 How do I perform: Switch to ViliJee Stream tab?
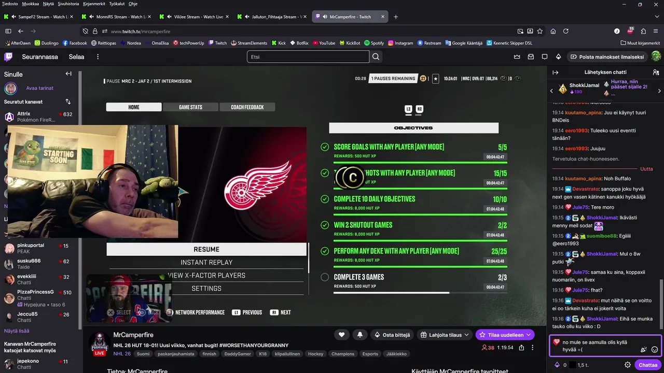[x=195, y=17]
